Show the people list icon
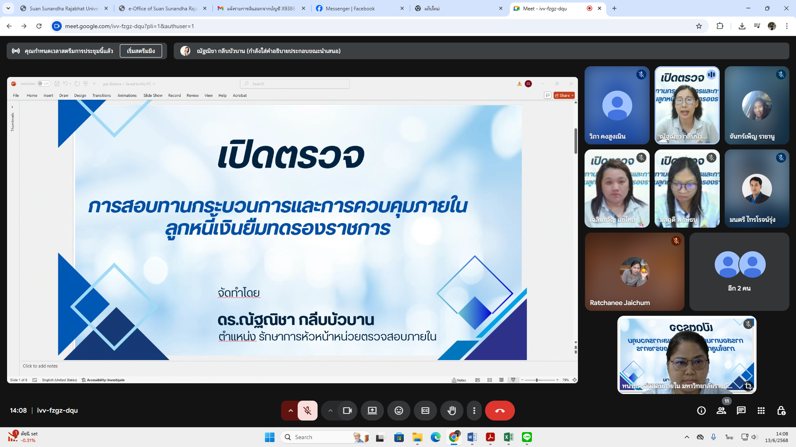The image size is (796, 447). tap(721, 411)
